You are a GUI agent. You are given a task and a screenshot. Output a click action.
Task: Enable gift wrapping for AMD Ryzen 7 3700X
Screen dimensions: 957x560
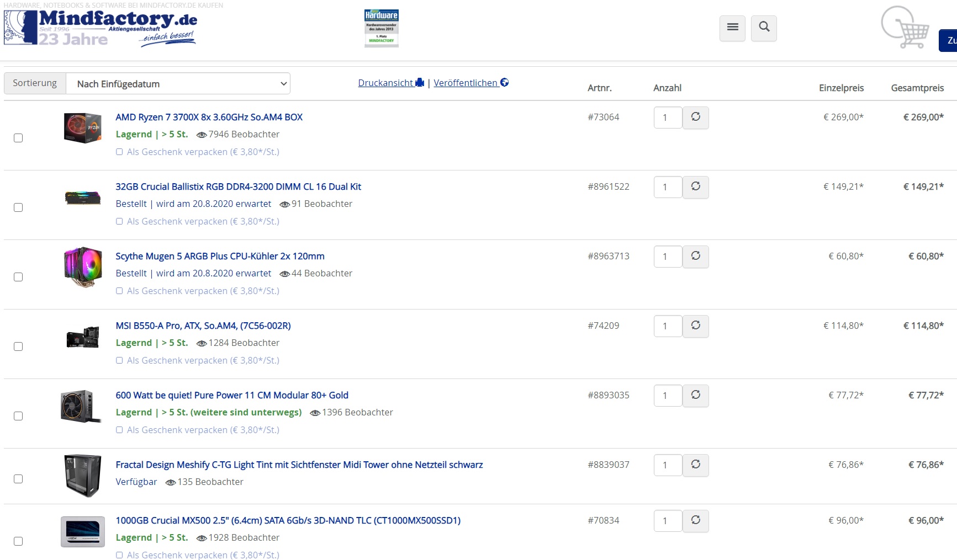click(x=119, y=152)
